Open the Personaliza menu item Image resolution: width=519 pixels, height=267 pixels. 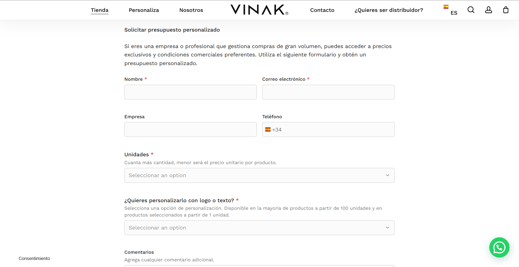[144, 10]
